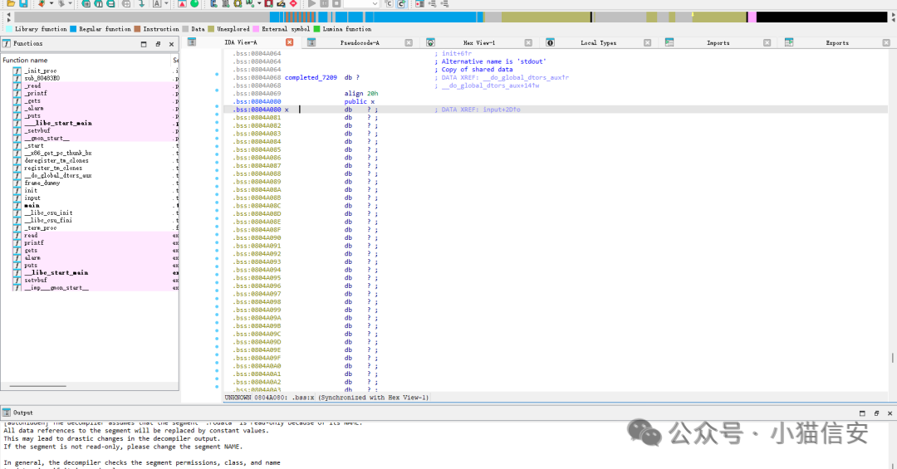Switch to the Pseudocode-A tab
897x469 pixels.
(x=360, y=42)
